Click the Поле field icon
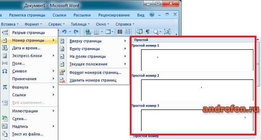This screenshot has width=261, height=140. click(x=5, y=63)
